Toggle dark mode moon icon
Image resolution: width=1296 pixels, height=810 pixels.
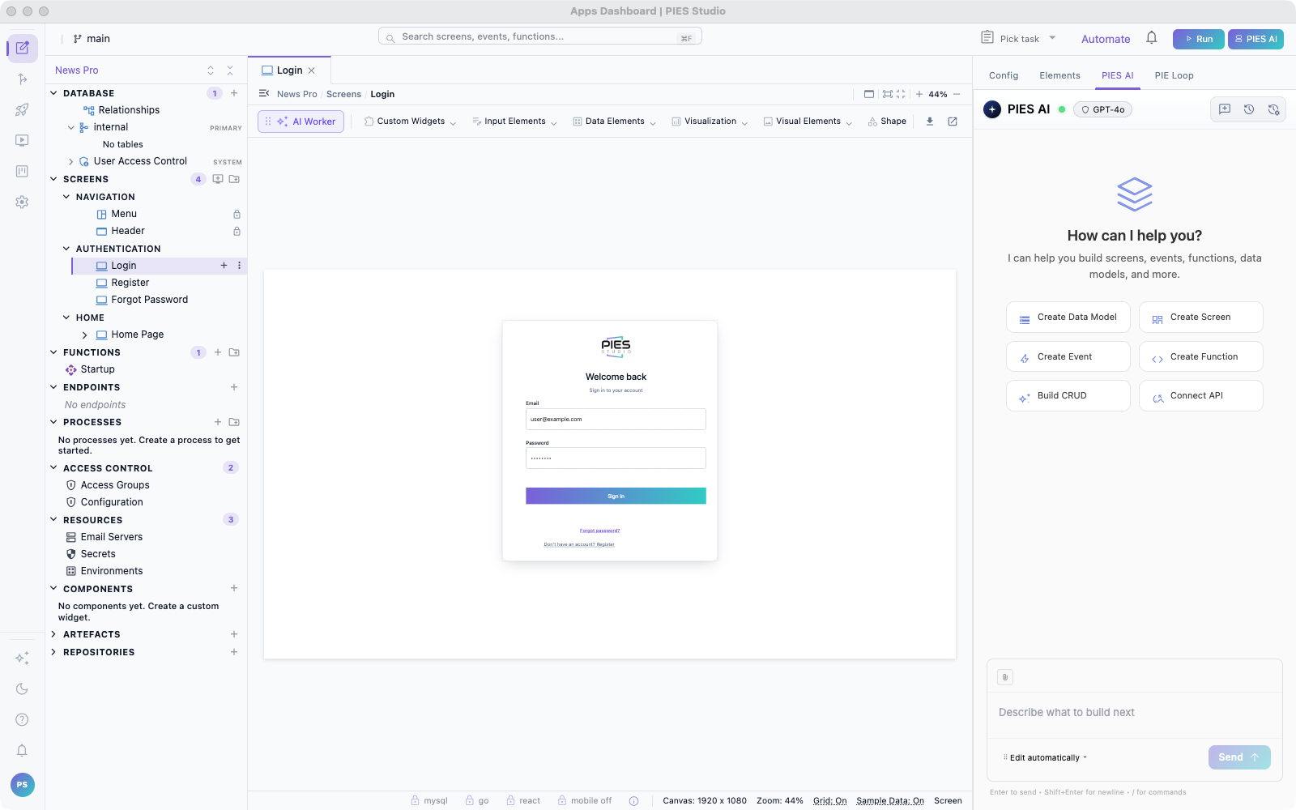(x=22, y=688)
